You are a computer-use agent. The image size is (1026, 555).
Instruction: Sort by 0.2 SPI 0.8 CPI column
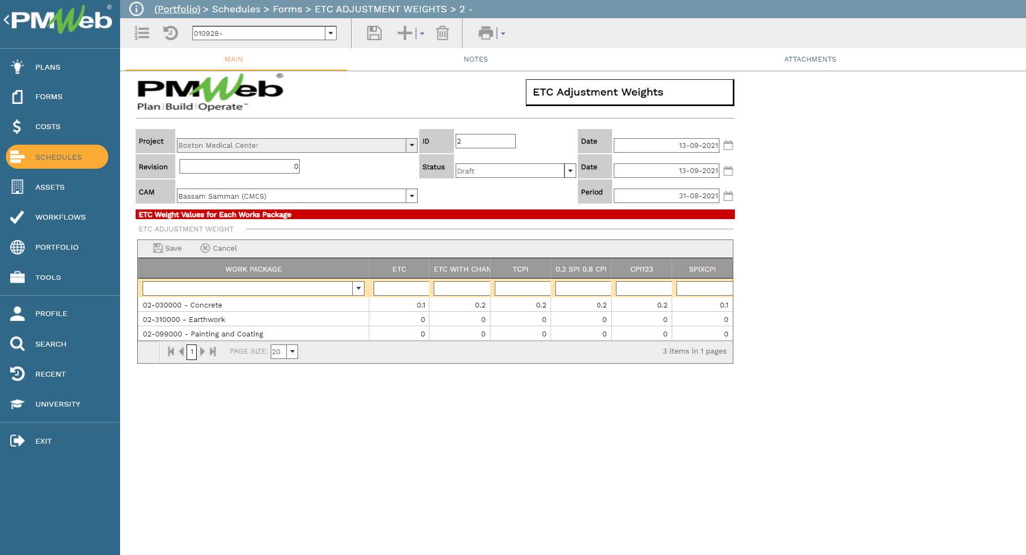point(581,269)
